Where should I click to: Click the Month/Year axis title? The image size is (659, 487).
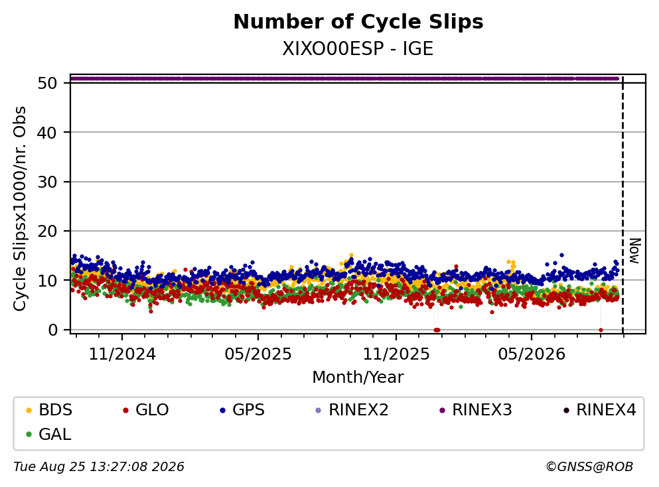(x=358, y=378)
